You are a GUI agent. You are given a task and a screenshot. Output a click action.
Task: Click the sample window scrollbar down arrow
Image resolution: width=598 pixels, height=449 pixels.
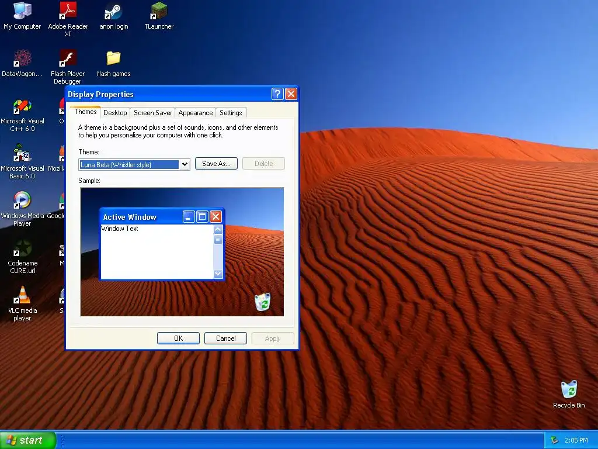218,274
